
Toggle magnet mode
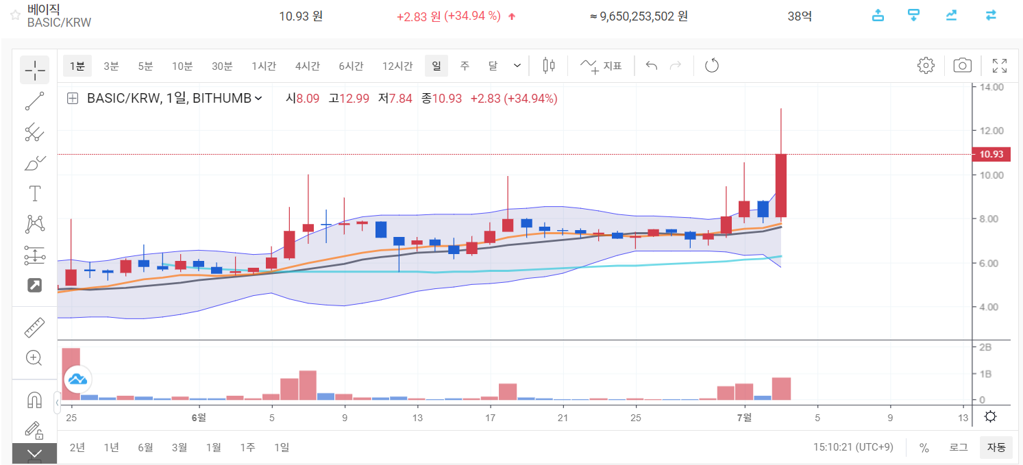tap(34, 399)
